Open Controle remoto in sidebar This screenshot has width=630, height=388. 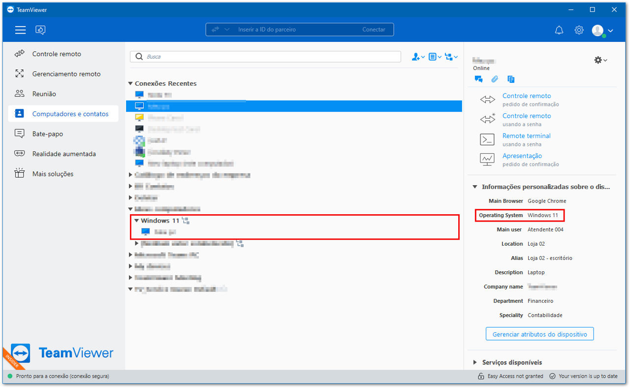63,54
